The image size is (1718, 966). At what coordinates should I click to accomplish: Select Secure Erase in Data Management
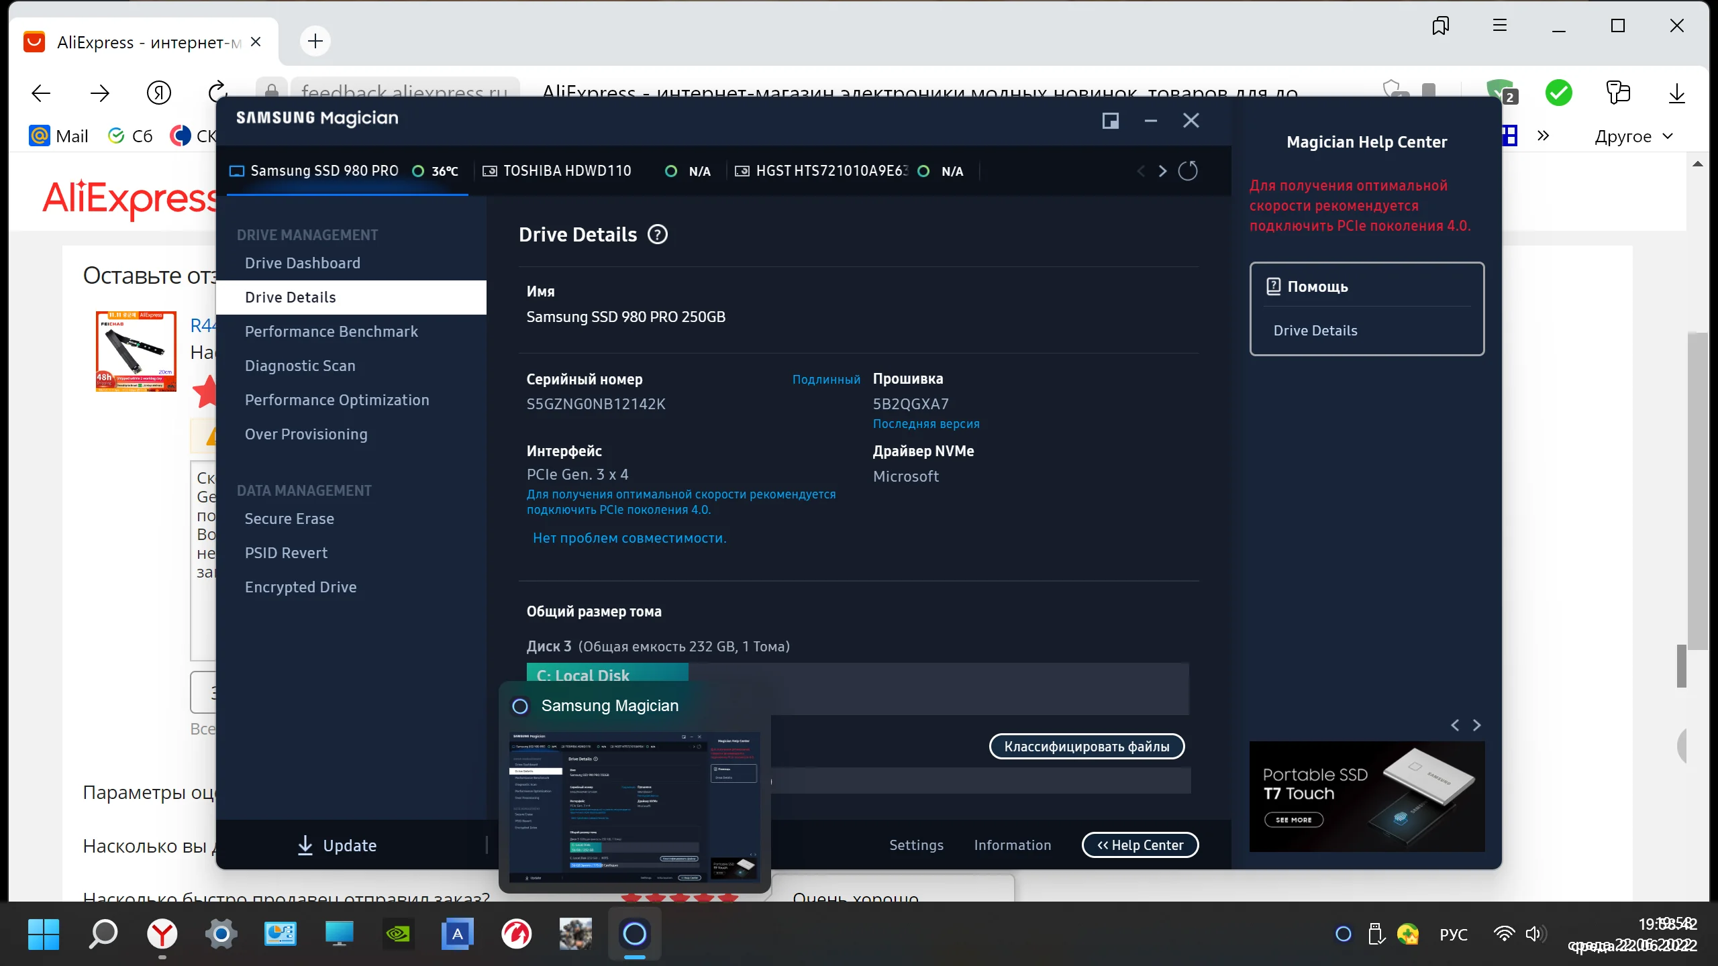pyautogui.click(x=289, y=519)
